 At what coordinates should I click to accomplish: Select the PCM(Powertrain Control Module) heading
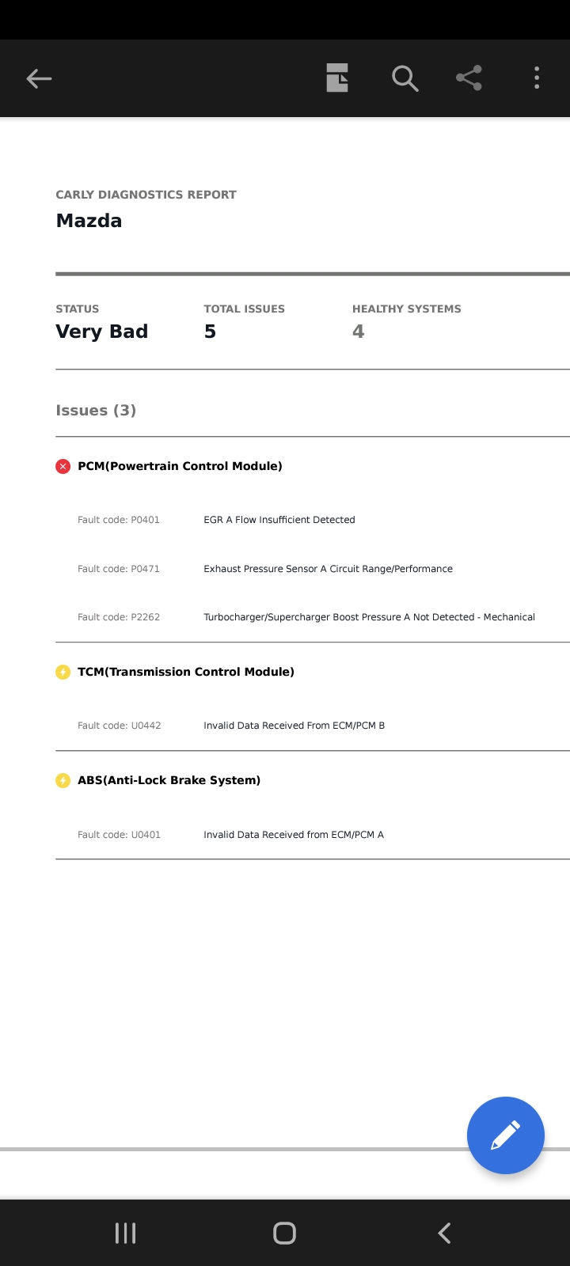click(x=180, y=466)
